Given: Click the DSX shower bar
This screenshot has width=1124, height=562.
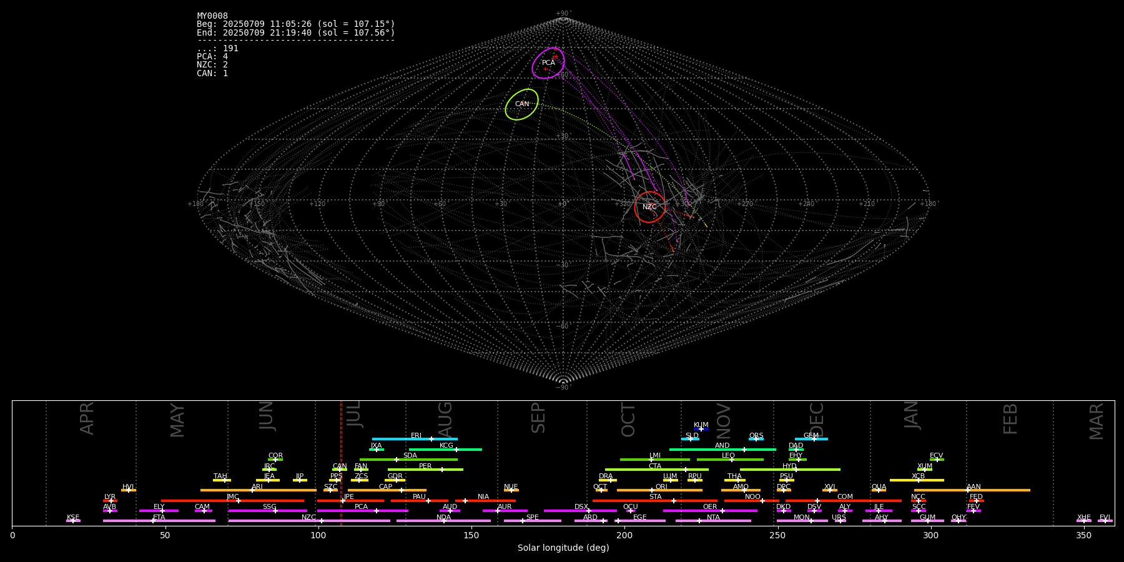Looking at the screenshot, I should (580, 511).
